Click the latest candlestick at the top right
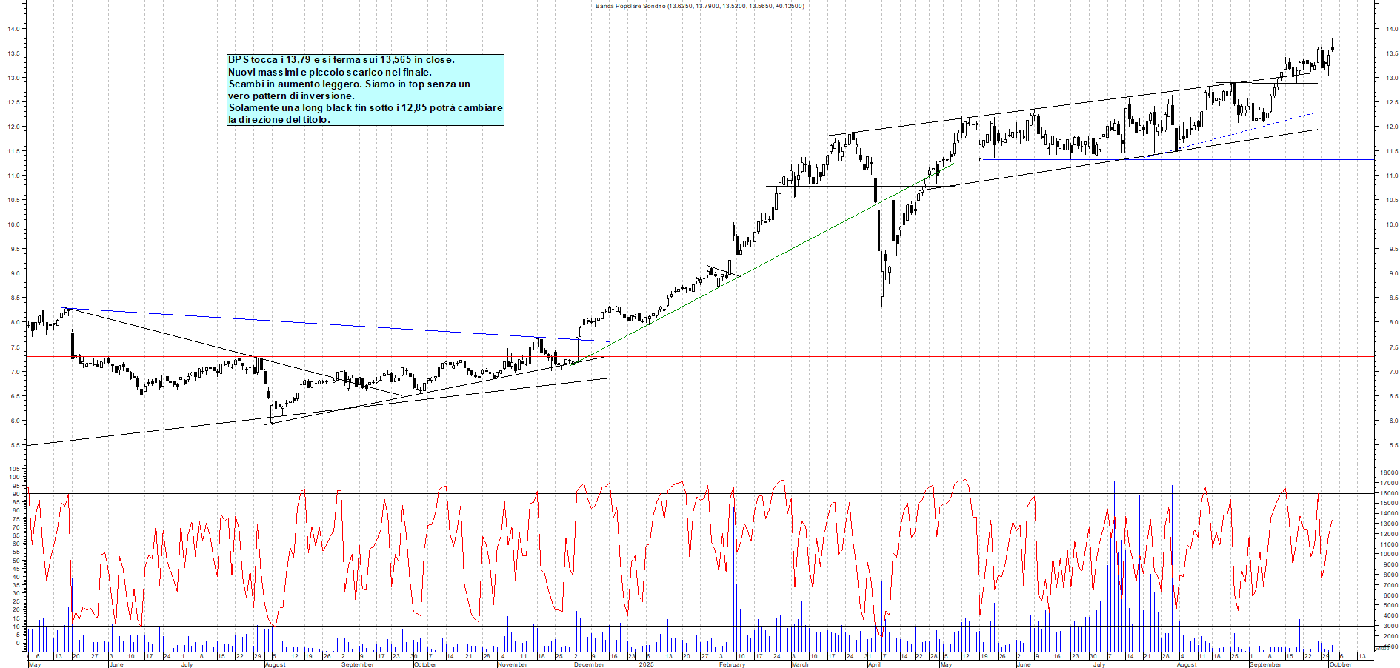1400x668 pixels. point(1332,49)
